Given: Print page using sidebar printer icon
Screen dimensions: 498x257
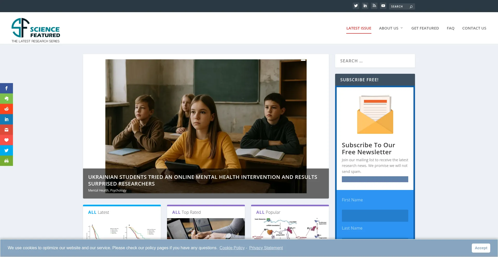Looking at the screenshot, I should (6, 161).
